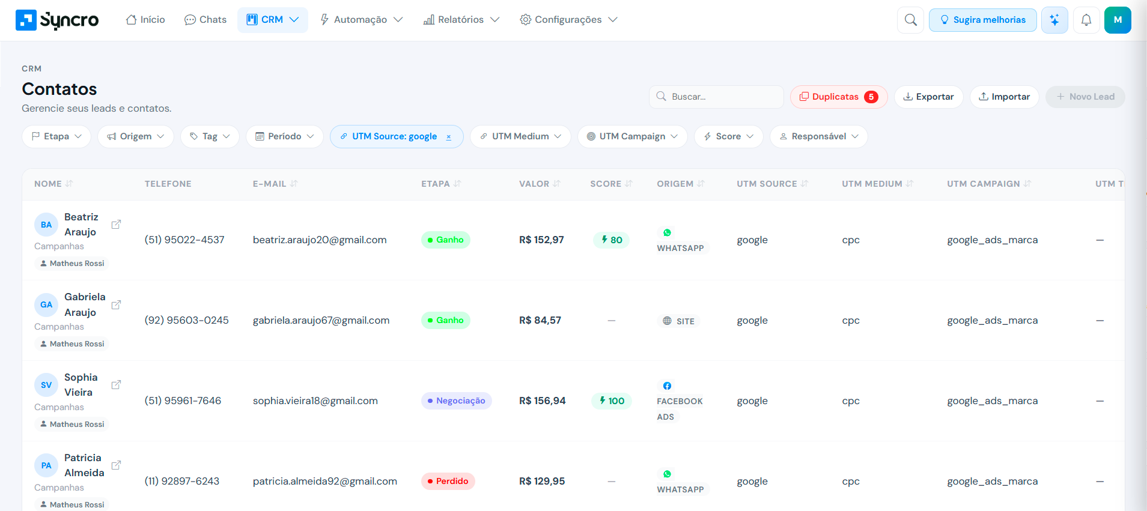
Task: Sort by Nome column arrows
Action: 69,184
